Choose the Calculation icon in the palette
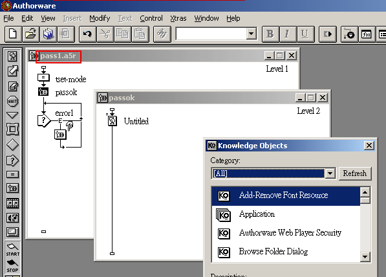The width and height of the screenshot is (386, 277). click(x=12, y=175)
